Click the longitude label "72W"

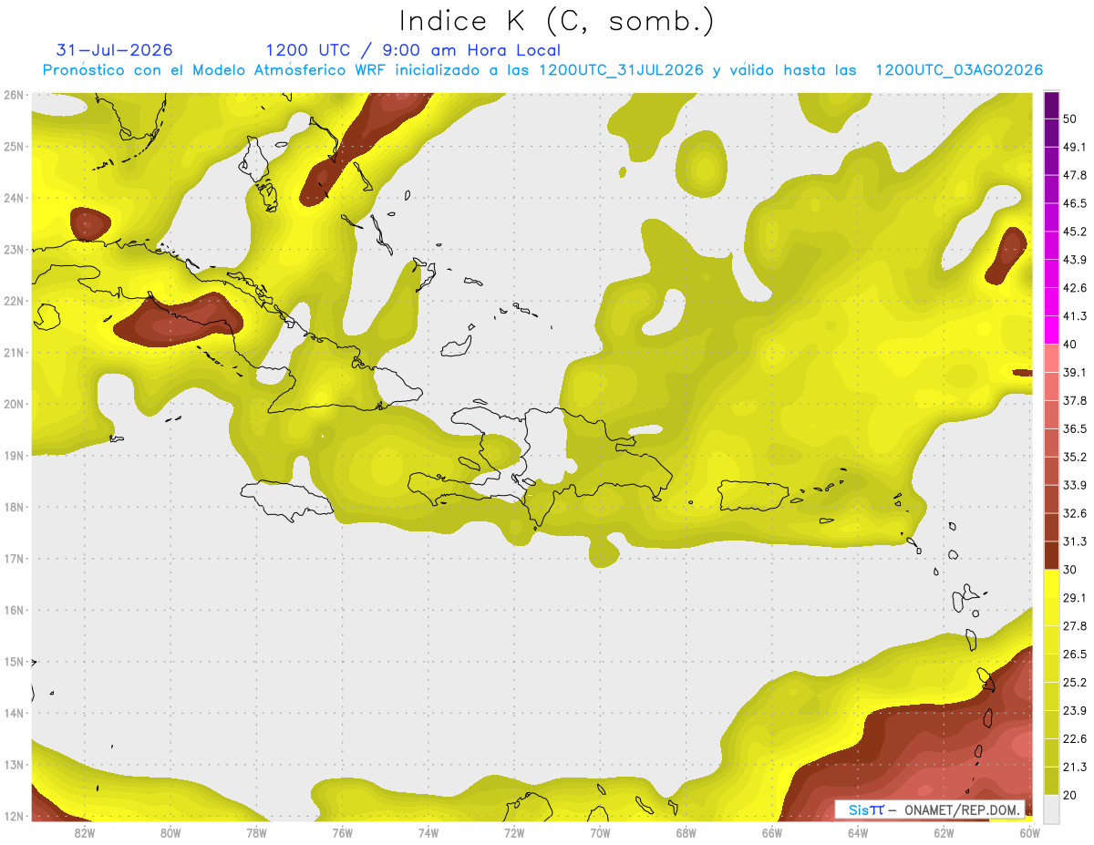[x=514, y=833]
